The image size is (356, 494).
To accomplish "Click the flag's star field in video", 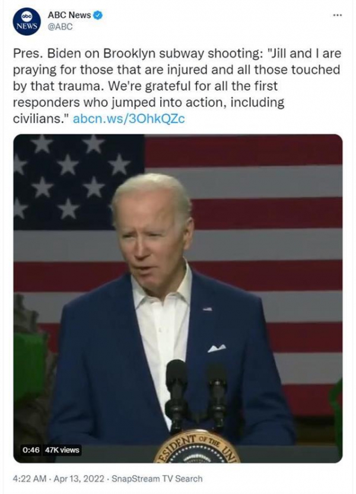I will coord(79,182).
